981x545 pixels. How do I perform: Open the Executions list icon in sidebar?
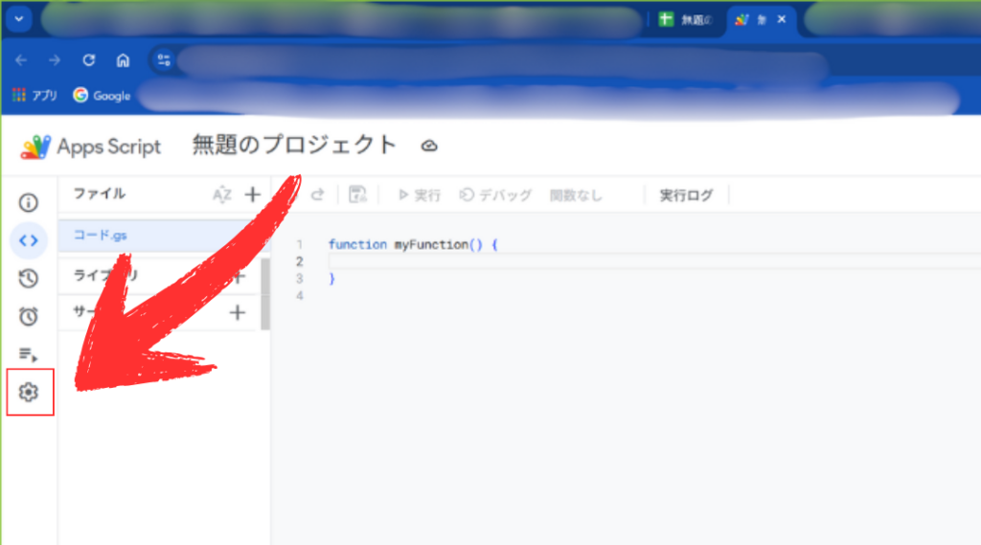pyautogui.click(x=29, y=354)
